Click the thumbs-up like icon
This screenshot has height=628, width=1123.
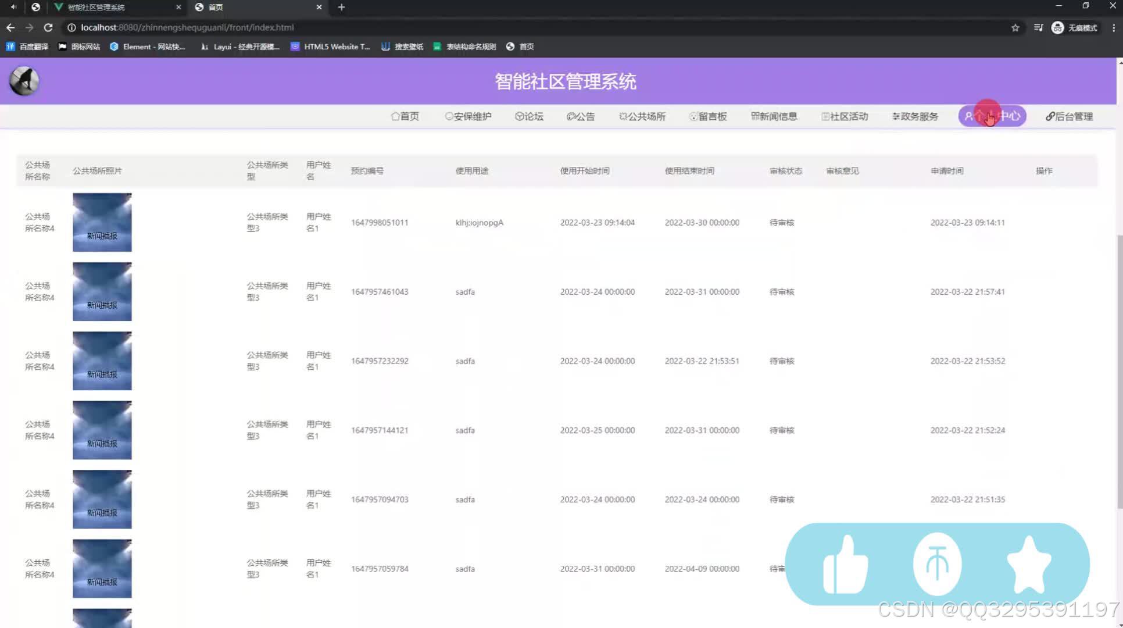846,564
